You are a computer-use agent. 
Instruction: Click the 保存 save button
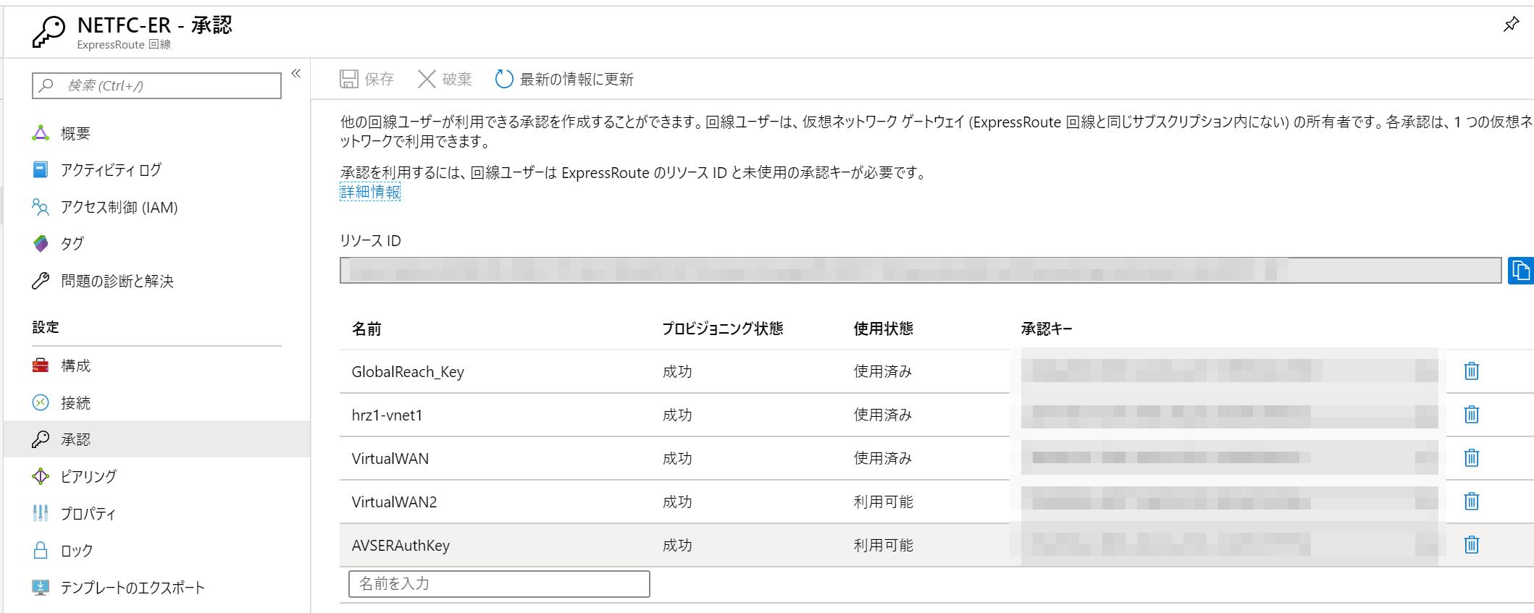(x=367, y=79)
